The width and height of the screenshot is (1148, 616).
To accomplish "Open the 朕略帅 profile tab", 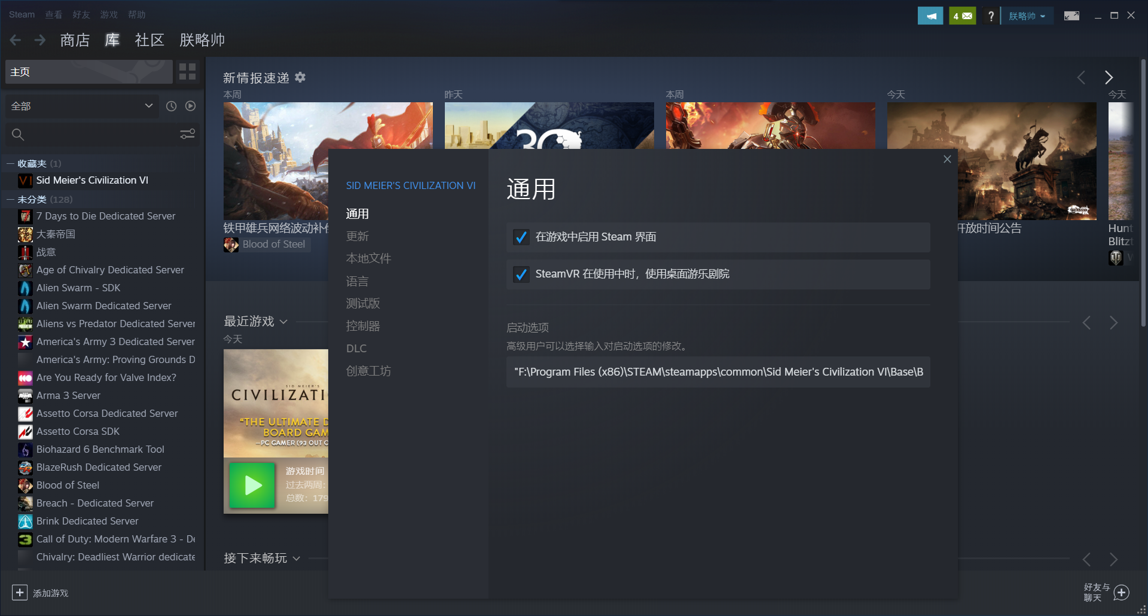I will pyautogui.click(x=202, y=40).
